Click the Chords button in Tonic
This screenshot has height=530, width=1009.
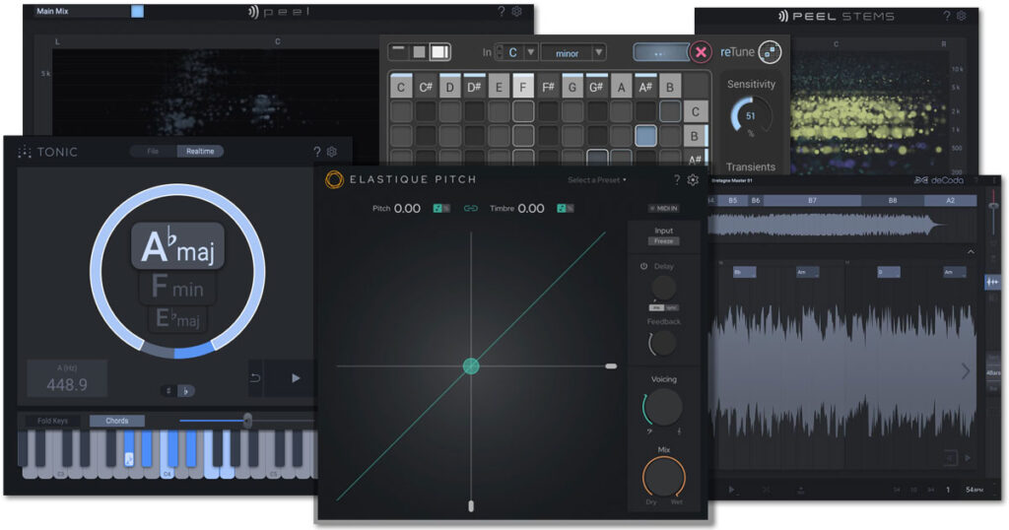116,421
